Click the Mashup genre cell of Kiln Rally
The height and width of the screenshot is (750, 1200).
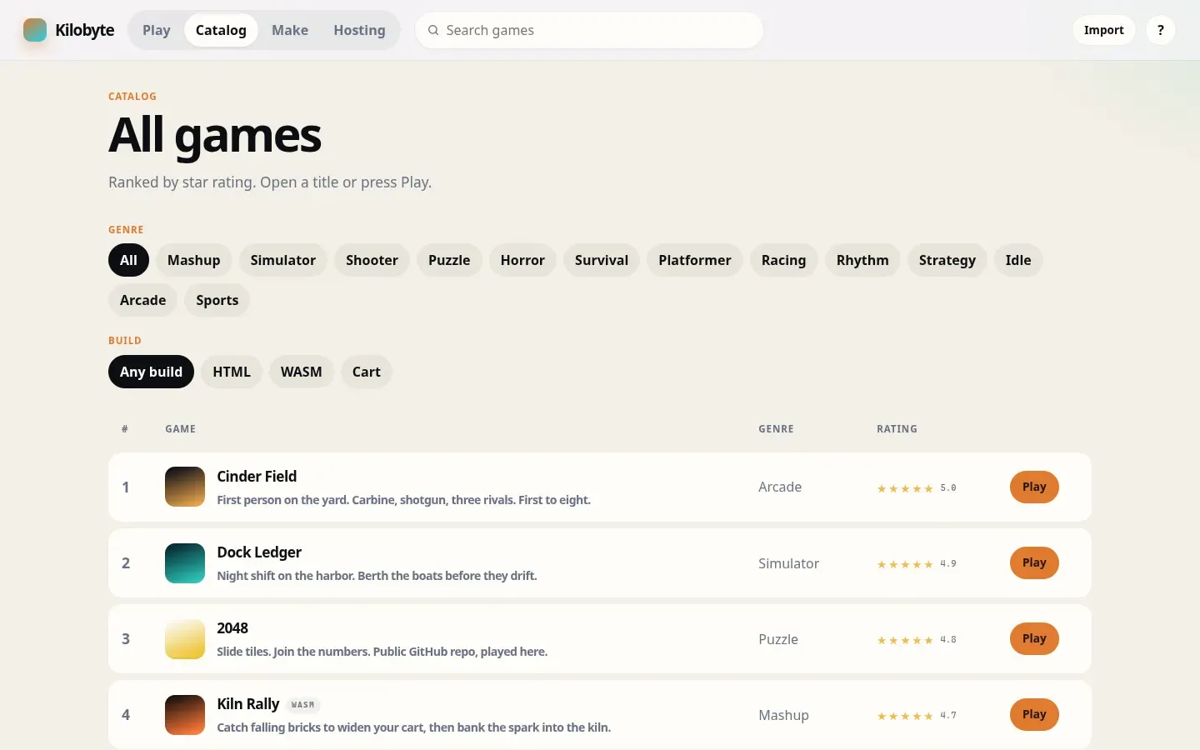[x=783, y=715]
